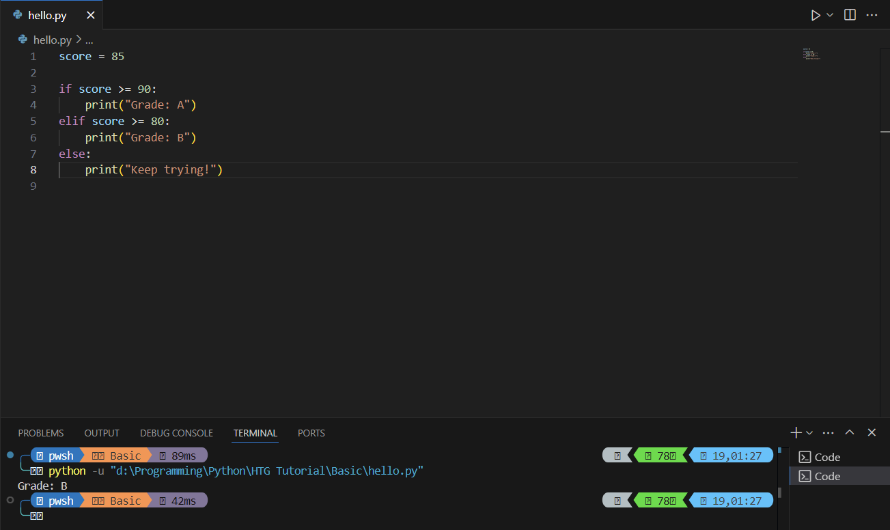
Task: Open the PORTS panel tab
Action: click(311, 433)
